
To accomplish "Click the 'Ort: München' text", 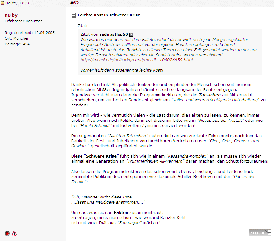I will point(17,38).
